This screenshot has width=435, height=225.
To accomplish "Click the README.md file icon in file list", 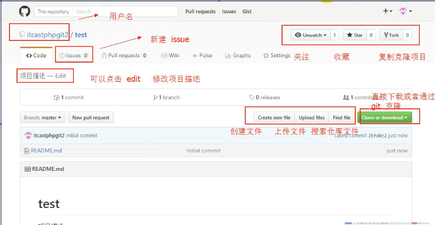I will (x=27, y=151).
